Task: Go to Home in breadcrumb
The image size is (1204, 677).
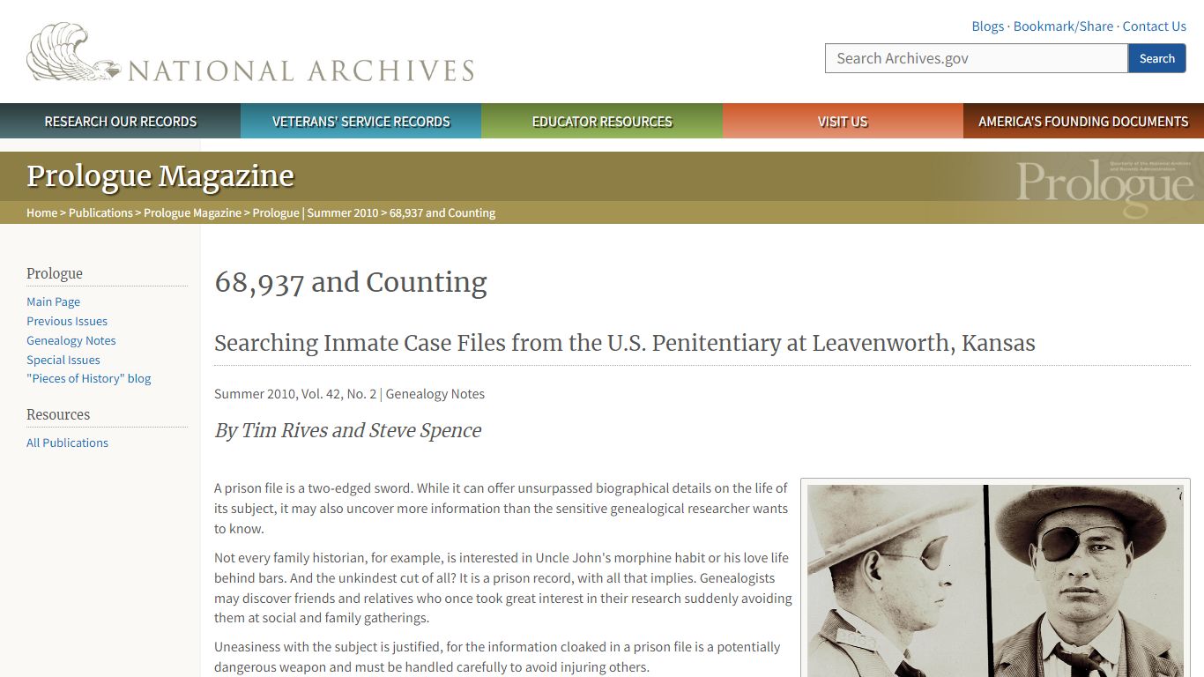Action: [x=41, y=212]
